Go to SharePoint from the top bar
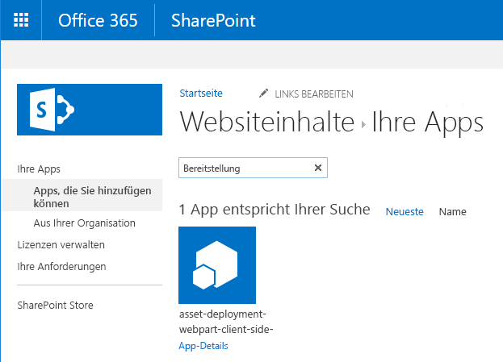 pos(213,20)
